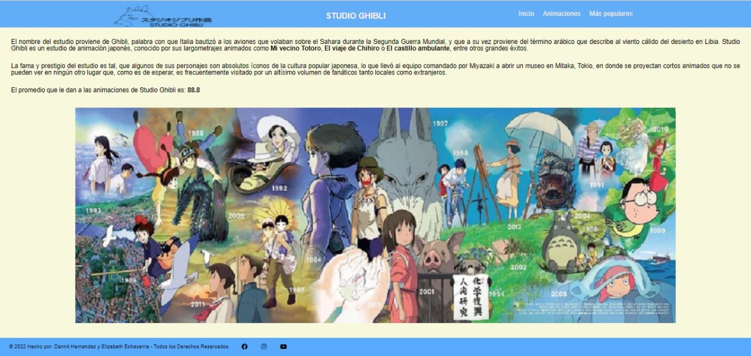Open the Instagram icon in the footer
The height and width of the screenshot is (356, 751).
pyautogui.click(x=264, y=347)
